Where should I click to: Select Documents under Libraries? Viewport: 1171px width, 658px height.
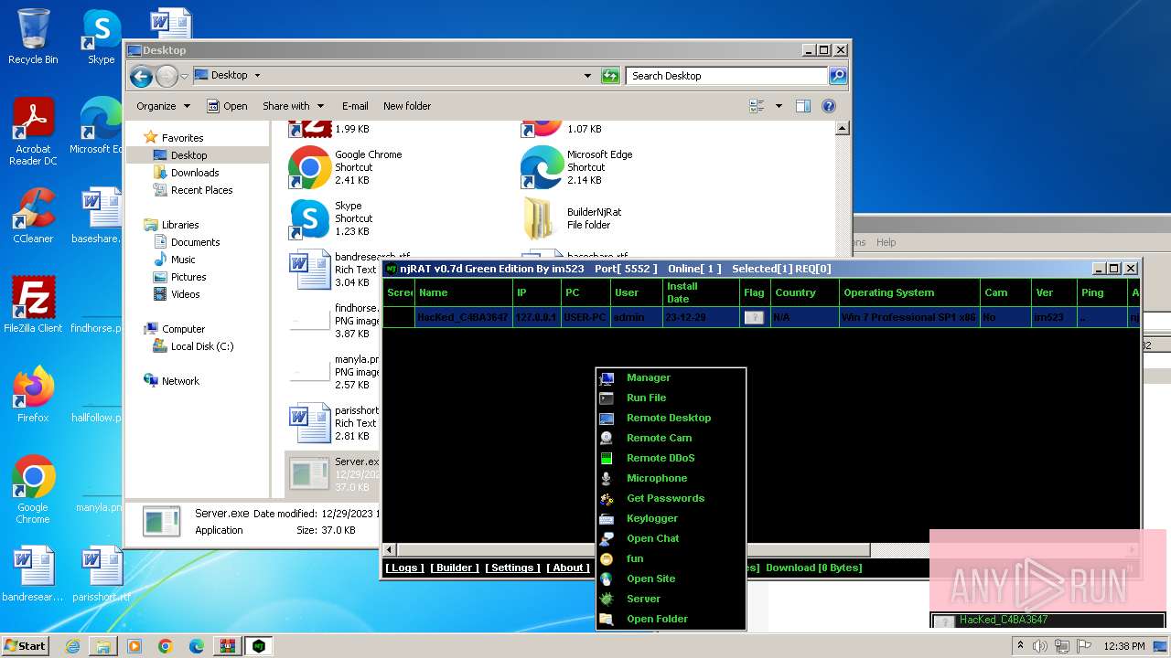(195, 242)
